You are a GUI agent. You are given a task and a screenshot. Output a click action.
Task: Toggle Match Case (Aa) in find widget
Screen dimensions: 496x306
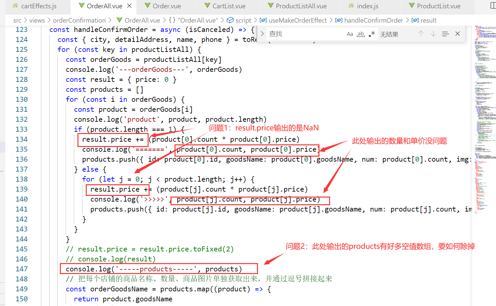click(x=350, y=34)
